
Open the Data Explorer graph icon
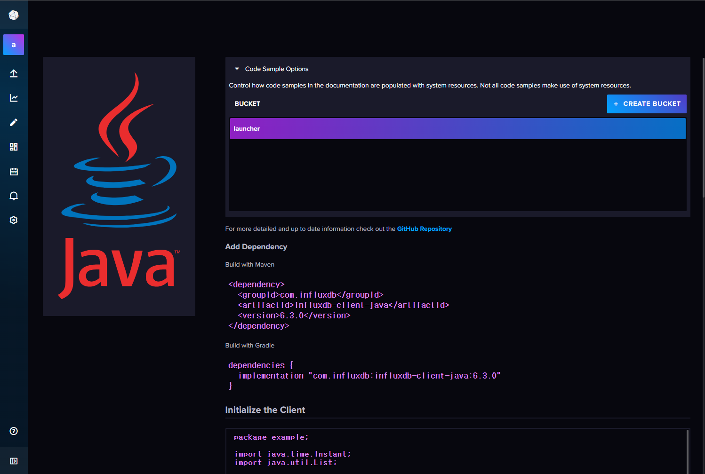[x=14, y=98]
